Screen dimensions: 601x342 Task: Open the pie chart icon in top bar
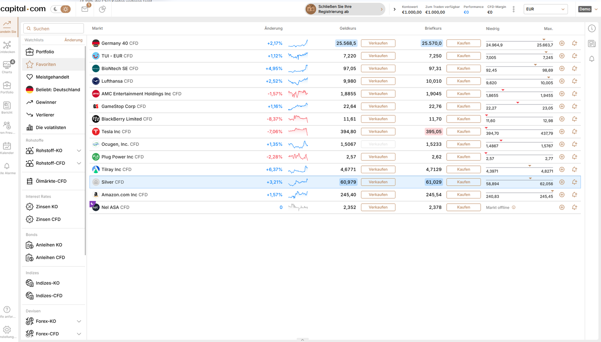pos(102,9)
